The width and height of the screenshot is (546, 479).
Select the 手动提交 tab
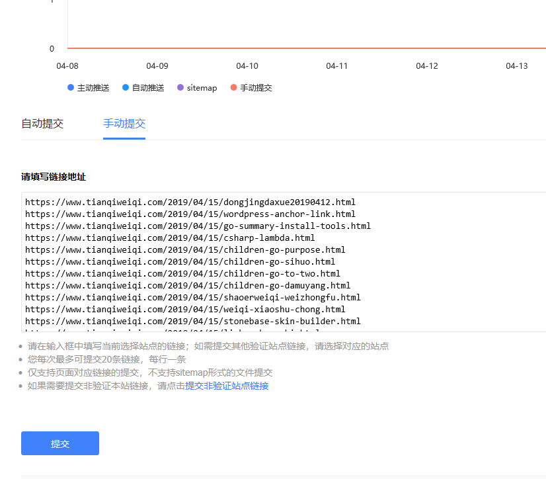click(x=124, y=124)
